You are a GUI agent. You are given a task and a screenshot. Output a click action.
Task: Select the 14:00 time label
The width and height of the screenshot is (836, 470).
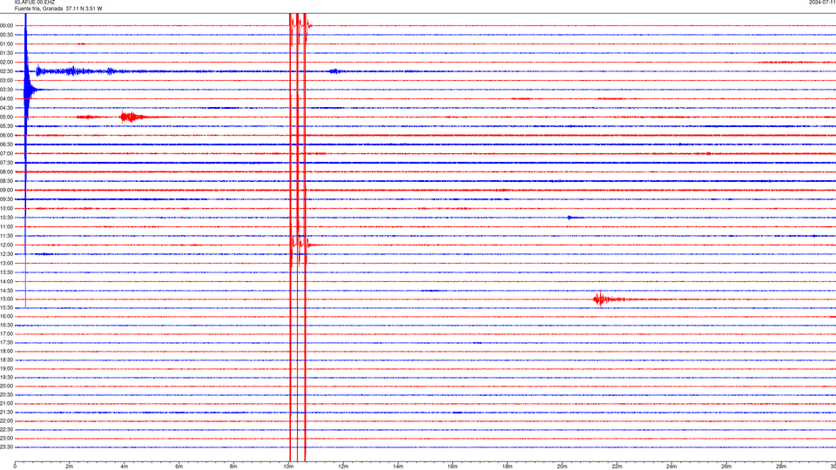[x=6, y=281]
